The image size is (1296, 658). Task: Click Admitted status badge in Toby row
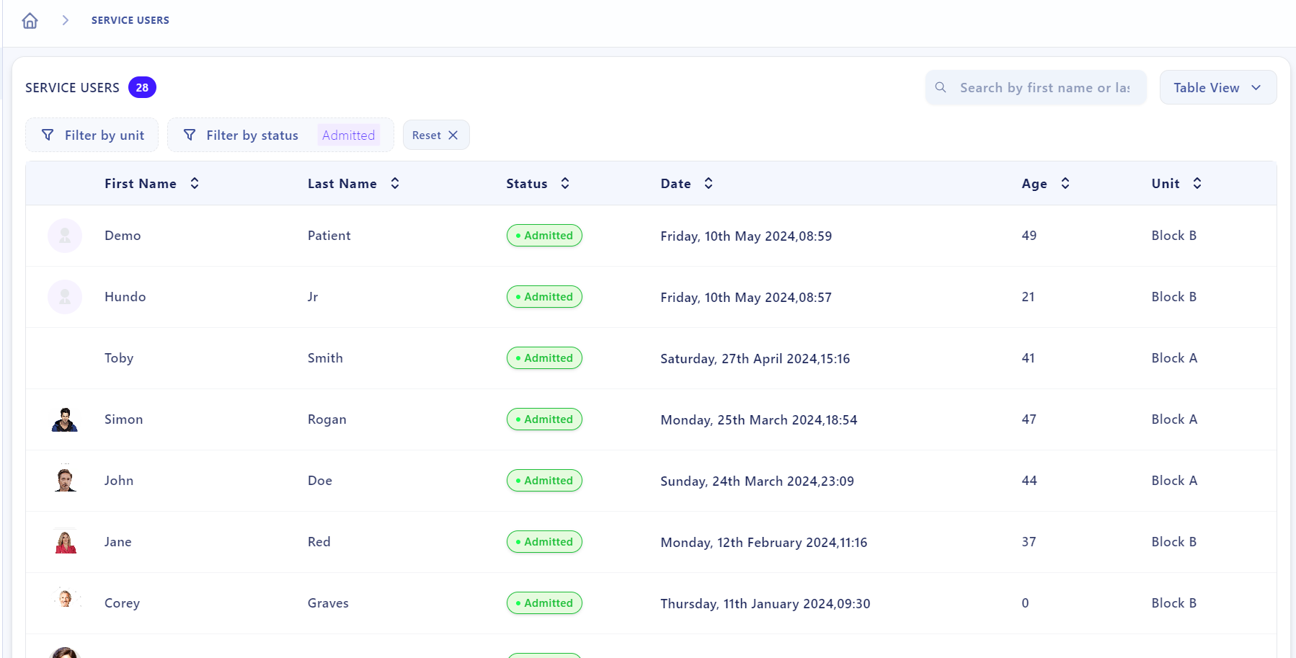click(x=544, y=358)
